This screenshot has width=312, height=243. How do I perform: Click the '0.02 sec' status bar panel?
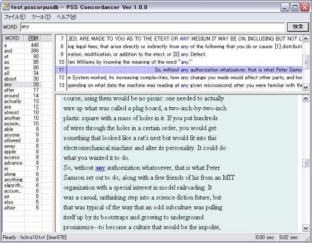click(x=290, y=237)
